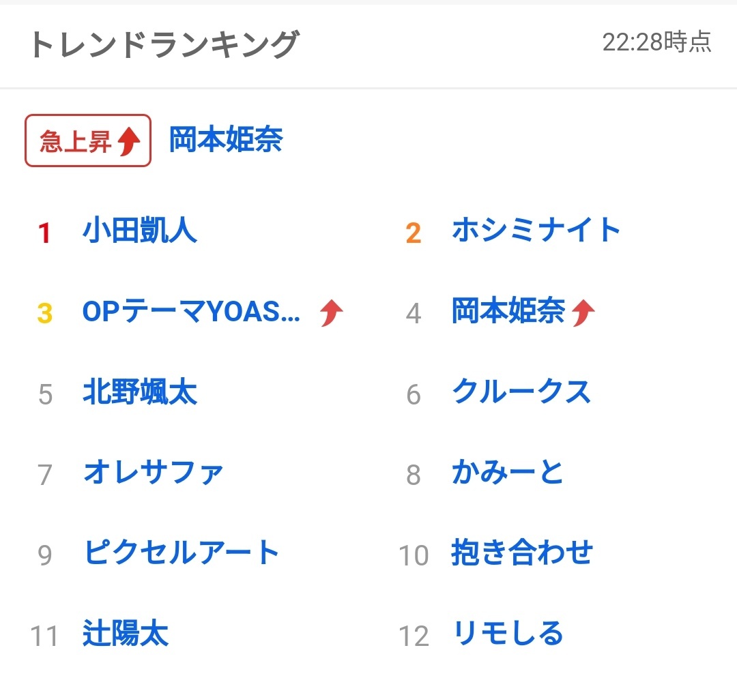Click the red rank number 1
The height and width of the screenshot is (693, 737).
[x=45, y=233]
